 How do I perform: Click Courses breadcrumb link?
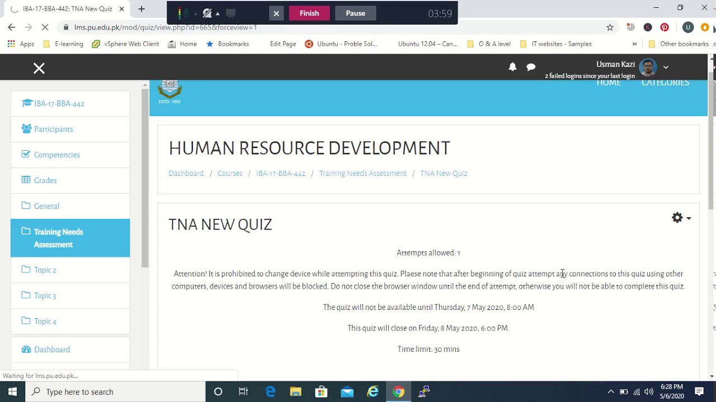click(230, 173)
